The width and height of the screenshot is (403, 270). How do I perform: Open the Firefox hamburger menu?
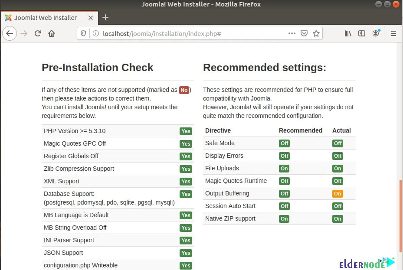(393, 33)
